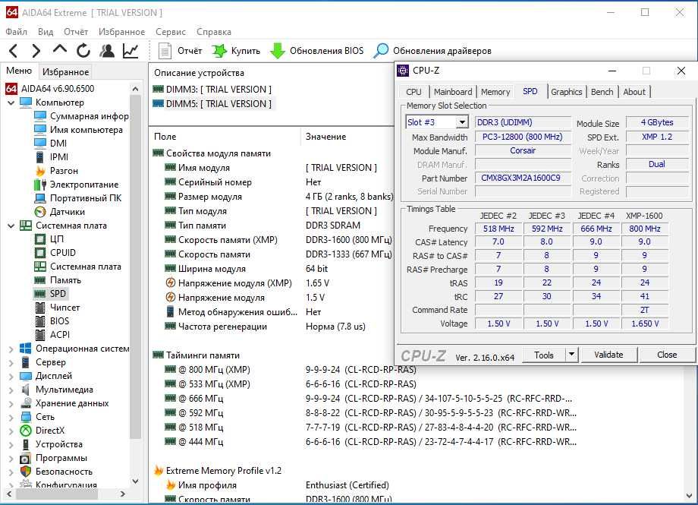Screen dimensions: 698x505
Task: Select Электропитание tree item
Action: click(77, 185)
